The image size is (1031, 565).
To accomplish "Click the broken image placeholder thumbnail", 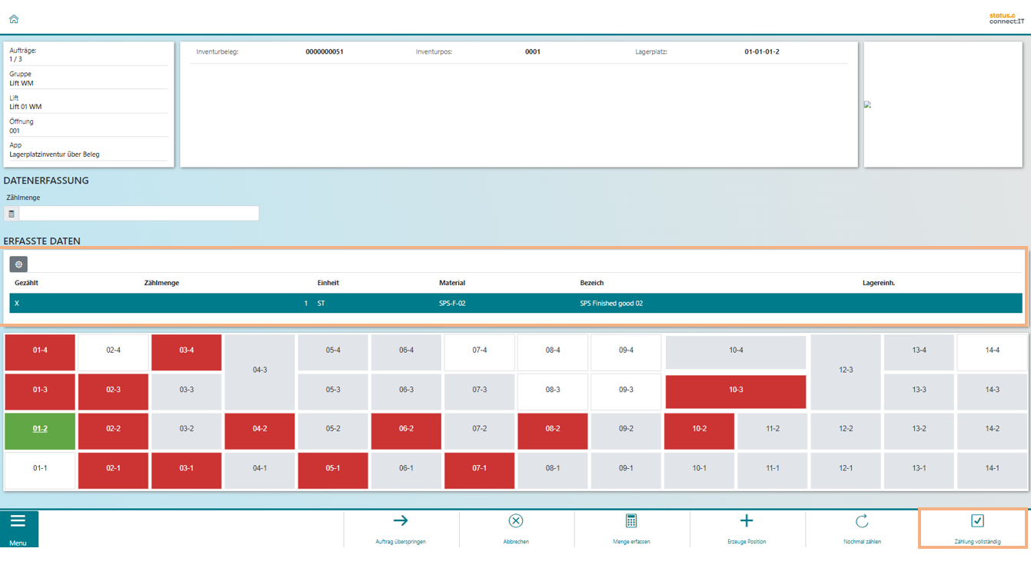I will pos(868,105).
